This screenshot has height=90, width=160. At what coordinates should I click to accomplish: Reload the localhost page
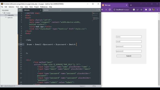click(x=110, y=9)
